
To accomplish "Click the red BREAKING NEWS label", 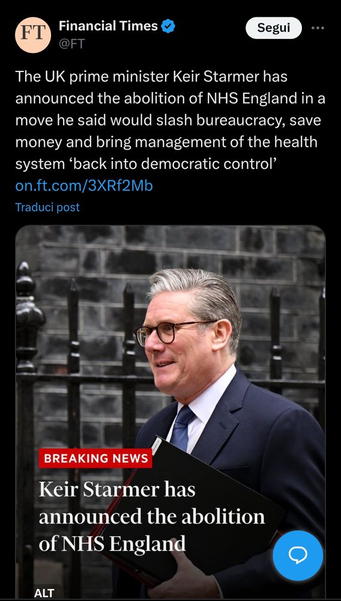I will 95,459.
